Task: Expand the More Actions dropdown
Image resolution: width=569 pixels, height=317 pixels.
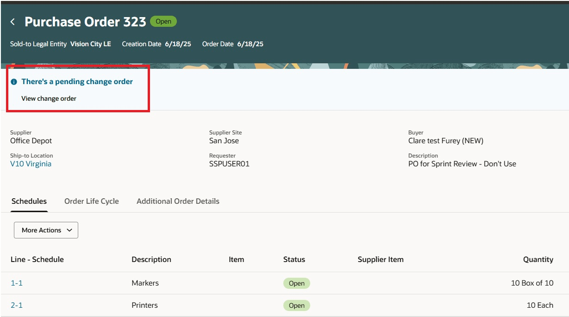Action: click(x=46, y=230)
